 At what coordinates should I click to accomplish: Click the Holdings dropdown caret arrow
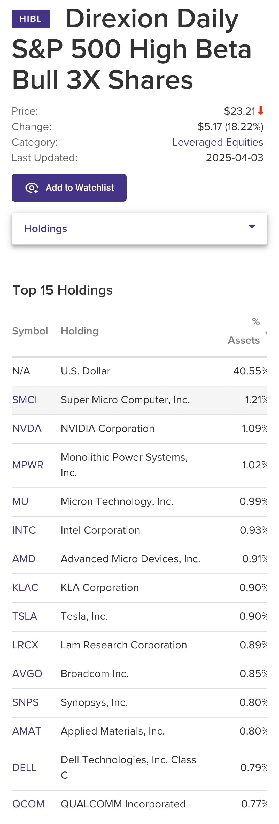point(252,227)
